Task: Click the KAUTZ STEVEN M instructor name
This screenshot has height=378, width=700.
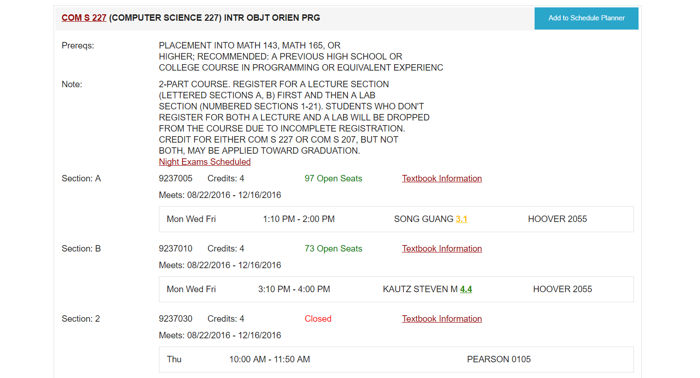Action: click(x=420, y=289)
